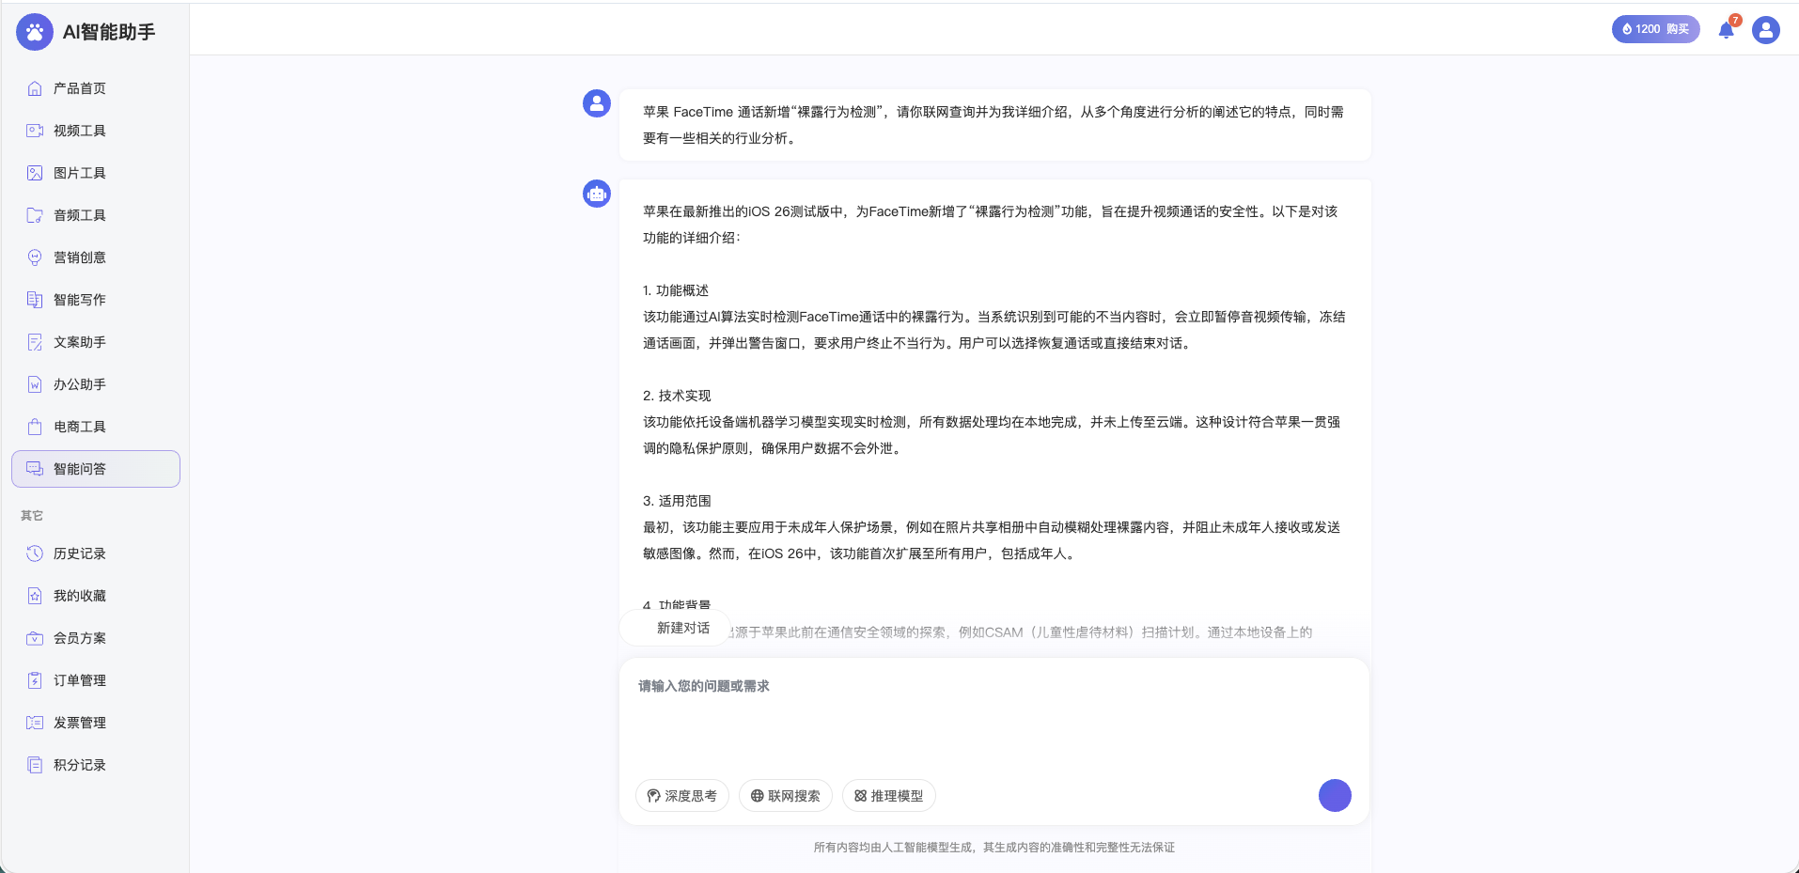Select 智能写作 from the sidebar
1799x873 pixels.
[x=81, y=300]
